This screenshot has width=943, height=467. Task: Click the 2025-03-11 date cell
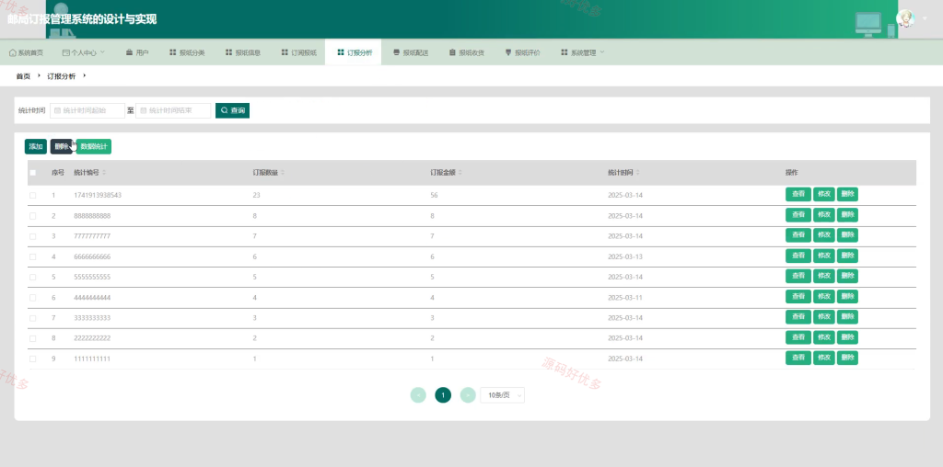625,297
